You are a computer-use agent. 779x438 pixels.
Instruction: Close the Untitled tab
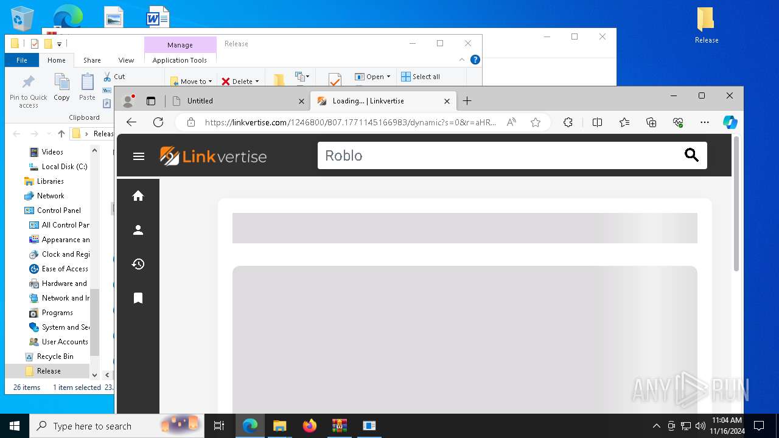click(x=301, y=101)
